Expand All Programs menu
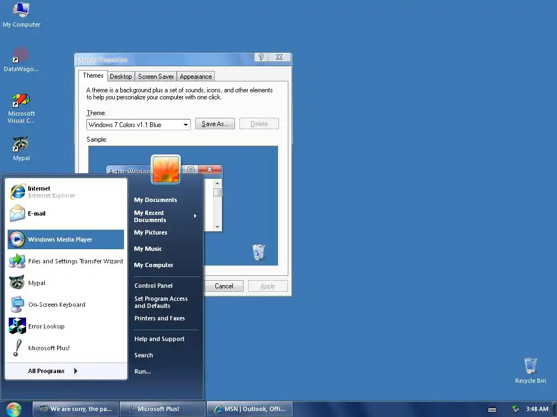Image resolution: width=557 pixels, height=417 pixels. coord(53,371)
